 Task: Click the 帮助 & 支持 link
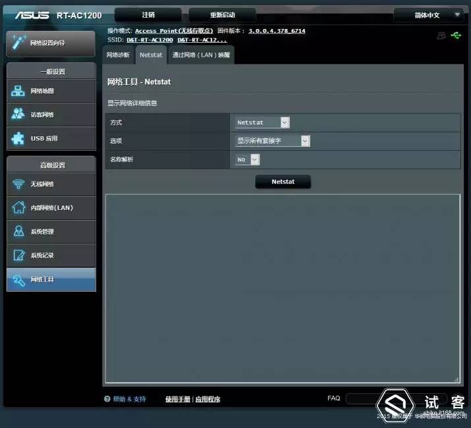coord(129,399)
